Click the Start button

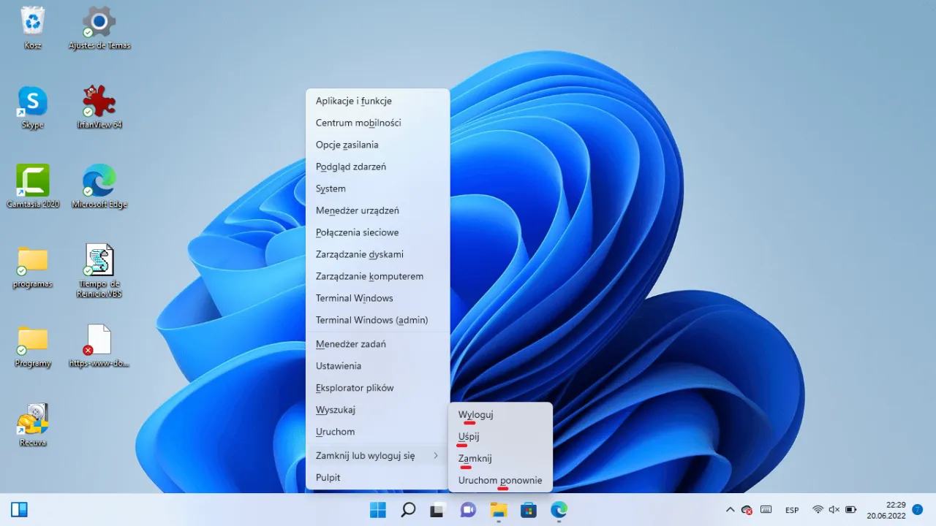click(377, 509)
